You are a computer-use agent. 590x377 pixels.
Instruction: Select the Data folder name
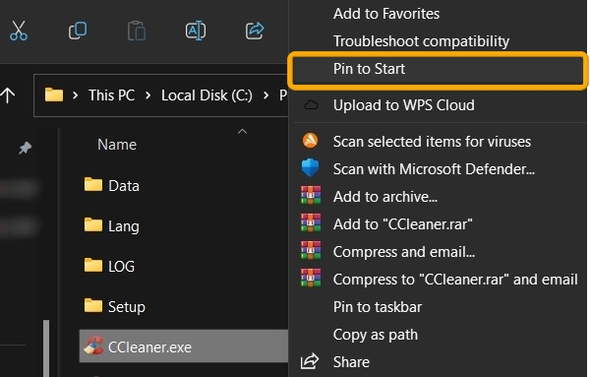click(x=124, y=186)
